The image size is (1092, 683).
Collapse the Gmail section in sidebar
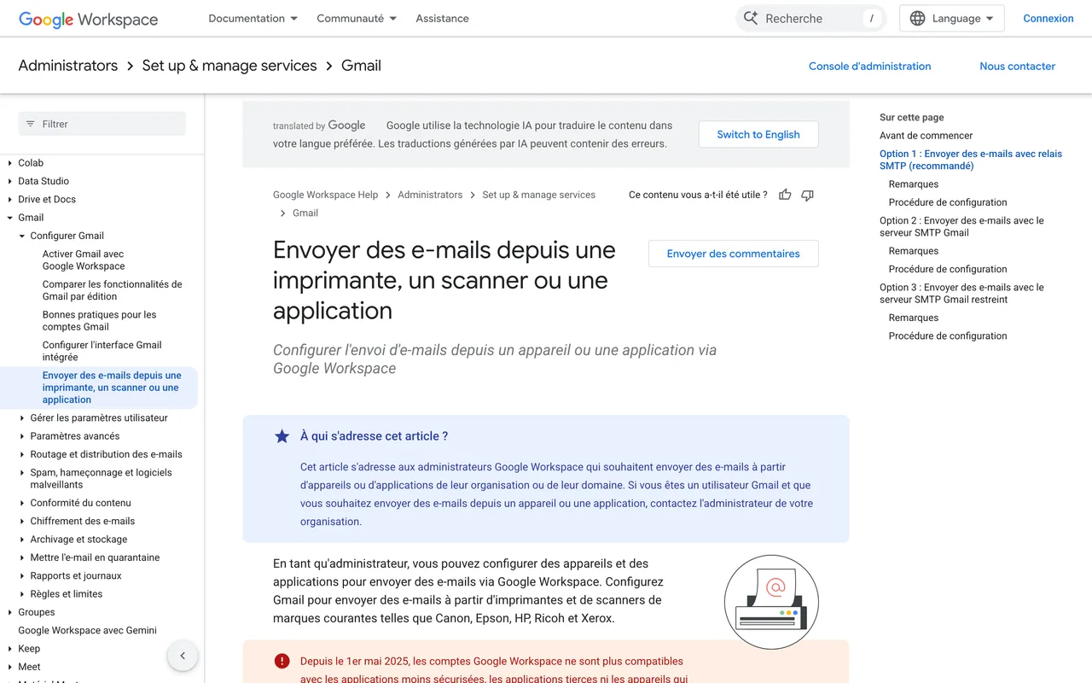pyautogui.click(x=10, y=218)
